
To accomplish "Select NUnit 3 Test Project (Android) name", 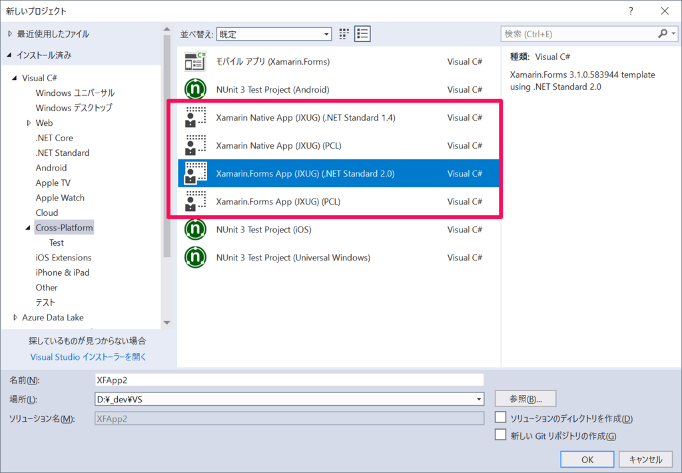I will (272, 89).
